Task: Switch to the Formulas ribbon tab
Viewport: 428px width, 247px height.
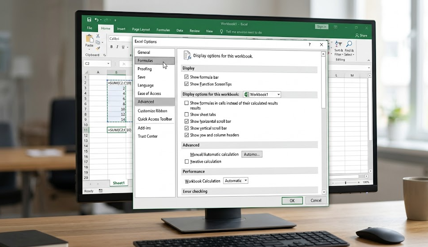Action: [x=163, y=30]
